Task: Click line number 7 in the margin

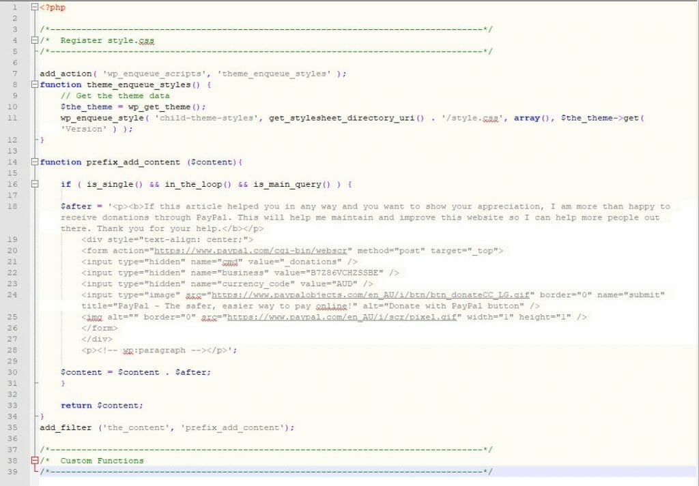Action: pos(14,74)
